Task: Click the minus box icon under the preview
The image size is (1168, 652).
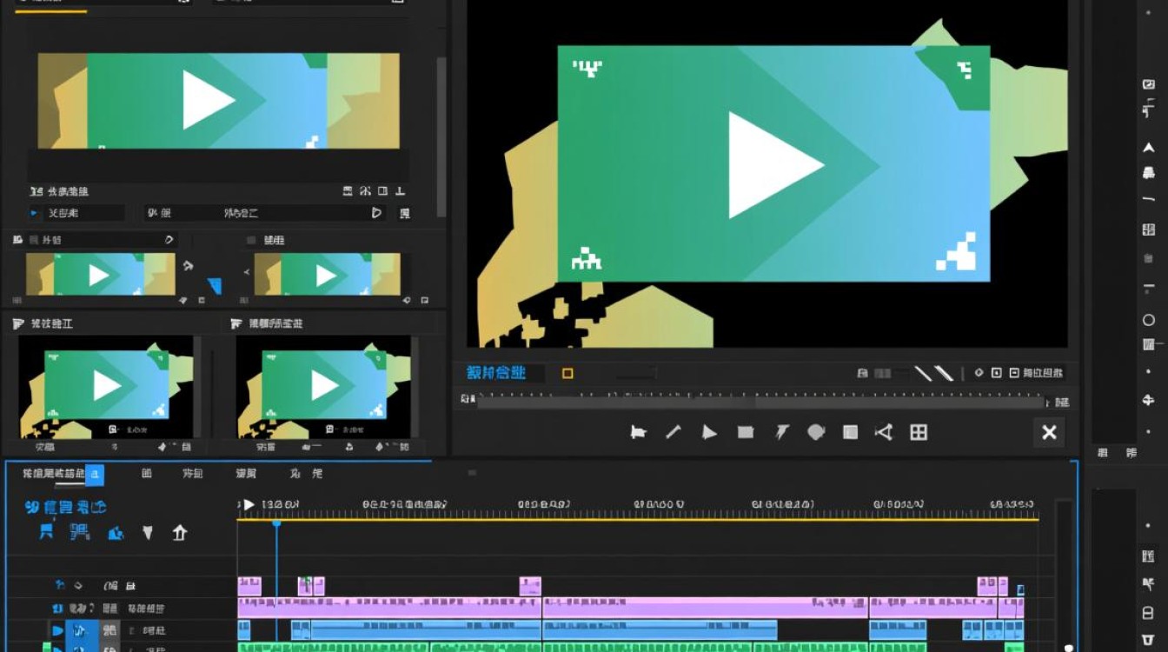Action: click(x=1014, y=373)
